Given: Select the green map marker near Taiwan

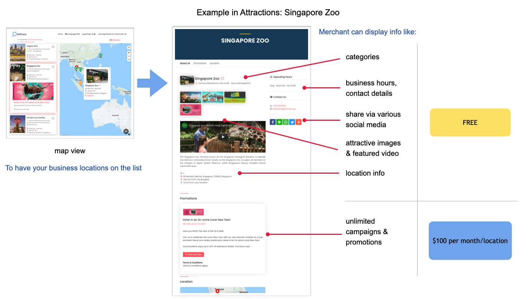Looking at the screenshot, I should [100, 56].
